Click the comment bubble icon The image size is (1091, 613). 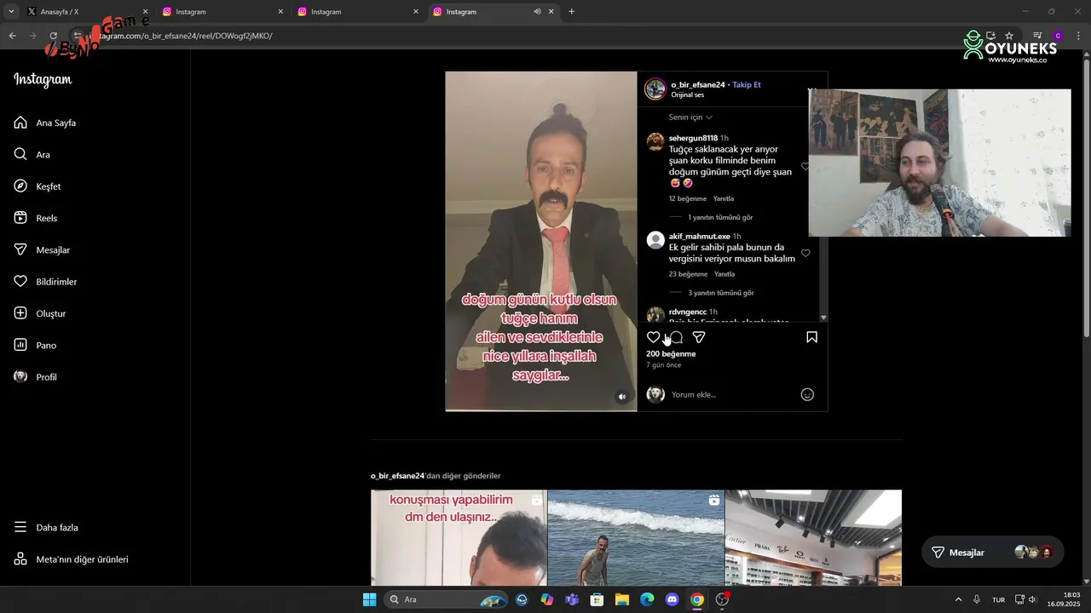click(676, 337)
